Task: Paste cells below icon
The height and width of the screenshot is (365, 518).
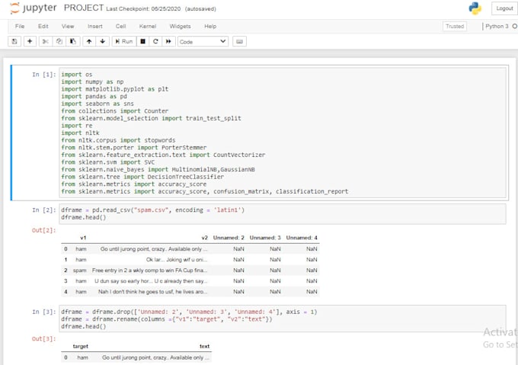Action: (72, 41)
